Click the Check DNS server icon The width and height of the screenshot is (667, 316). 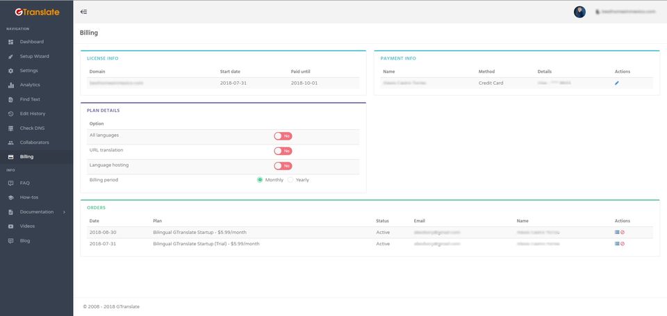coord(11,128)
